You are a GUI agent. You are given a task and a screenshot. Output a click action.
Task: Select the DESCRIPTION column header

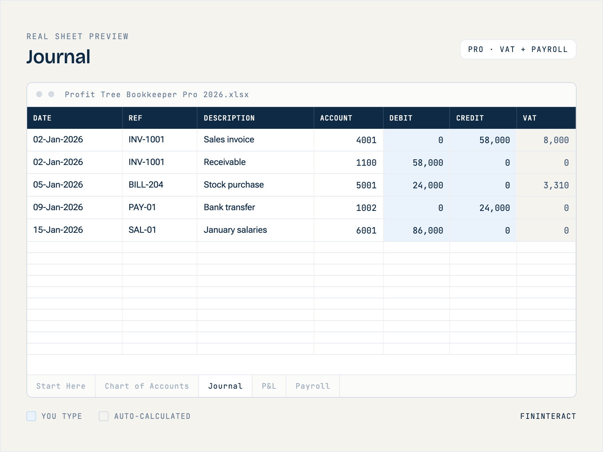[x=256, y=118]
